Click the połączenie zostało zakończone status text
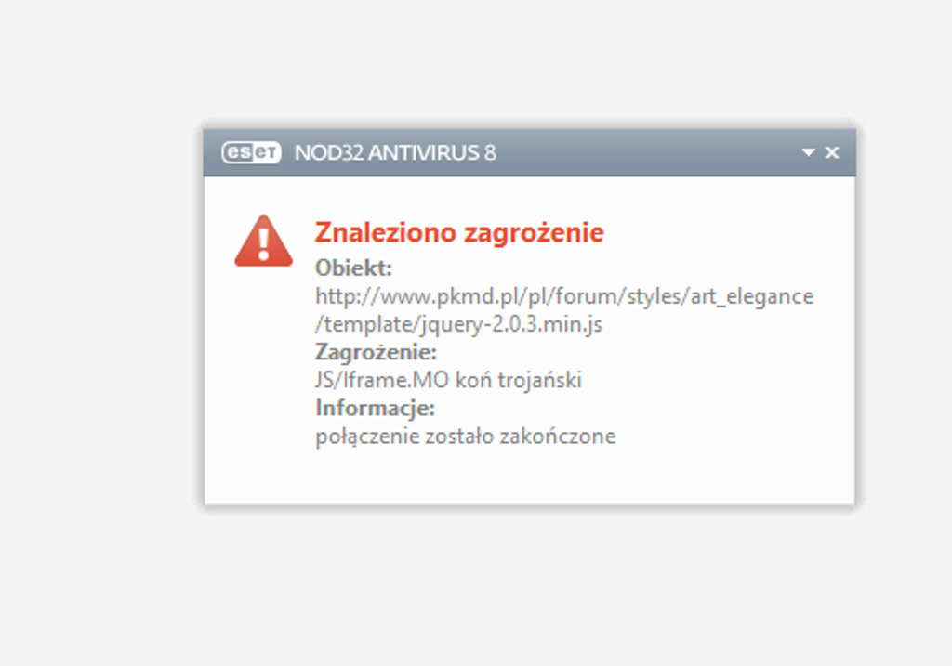The width and height of the screenshot is (952, 666). 466,435
